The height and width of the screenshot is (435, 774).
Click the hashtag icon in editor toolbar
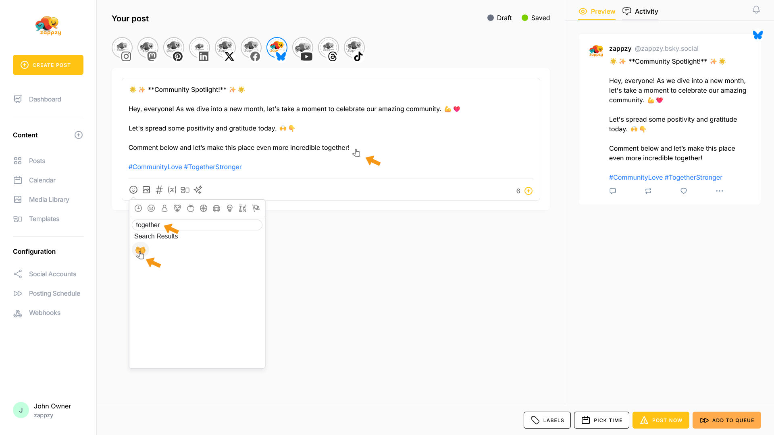click(x=159, y=190)
